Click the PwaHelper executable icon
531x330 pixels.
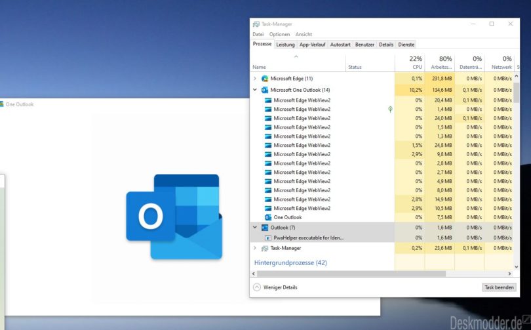click(x=268, y=238)
